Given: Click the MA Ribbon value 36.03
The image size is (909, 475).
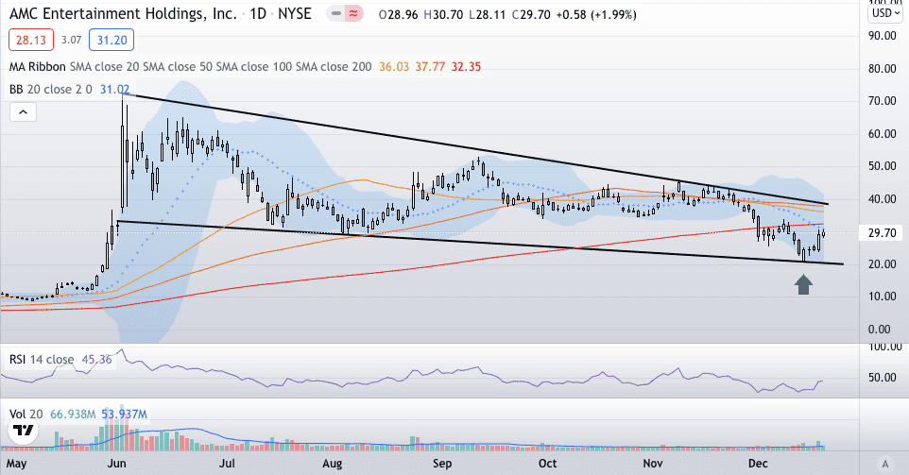Looking at the screenshot, I should pyautogui.click(x=394, y=67).
